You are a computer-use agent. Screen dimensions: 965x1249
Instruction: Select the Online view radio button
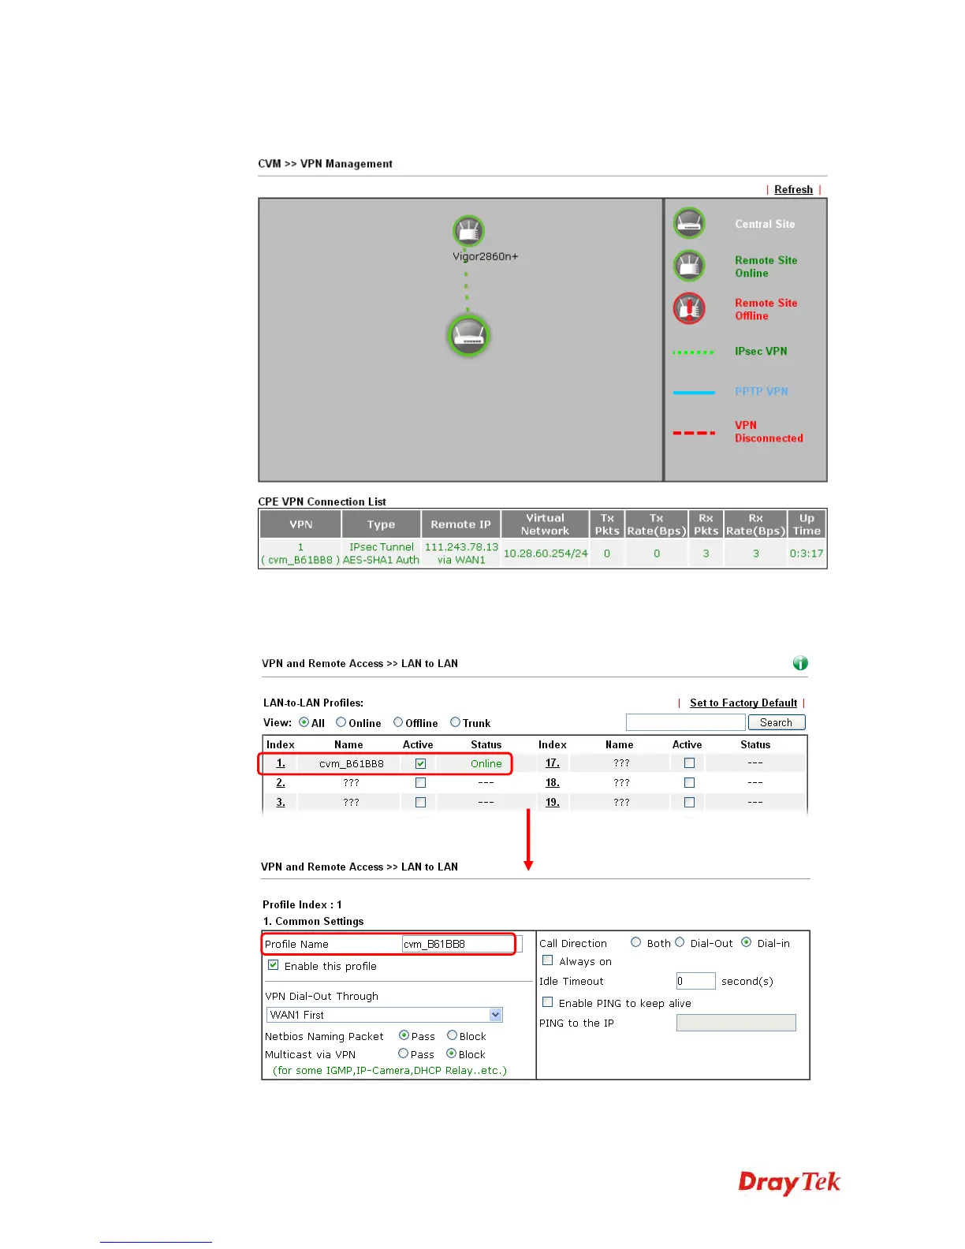coord(341,722)
